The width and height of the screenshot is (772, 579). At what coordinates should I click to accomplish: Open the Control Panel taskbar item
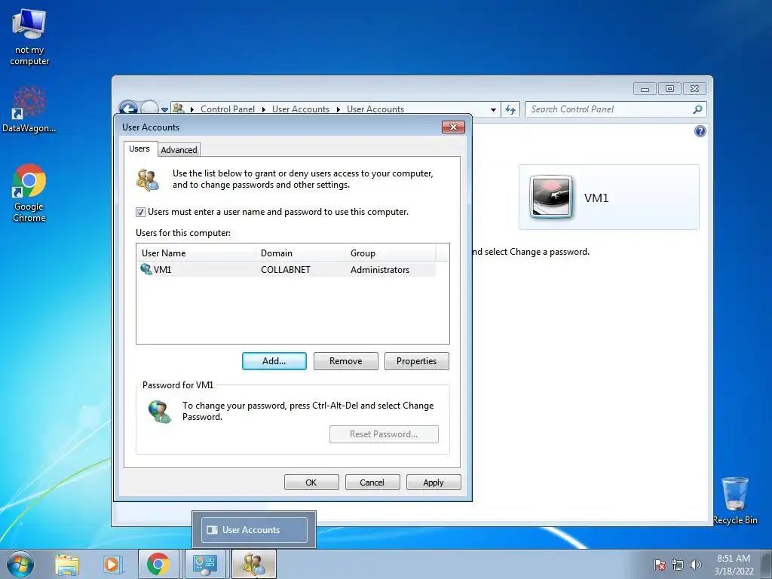(205, 564)
